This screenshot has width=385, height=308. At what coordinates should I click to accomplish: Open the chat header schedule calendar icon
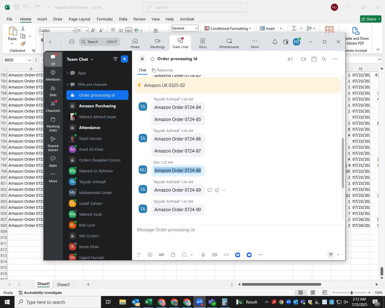click(314, 59)
